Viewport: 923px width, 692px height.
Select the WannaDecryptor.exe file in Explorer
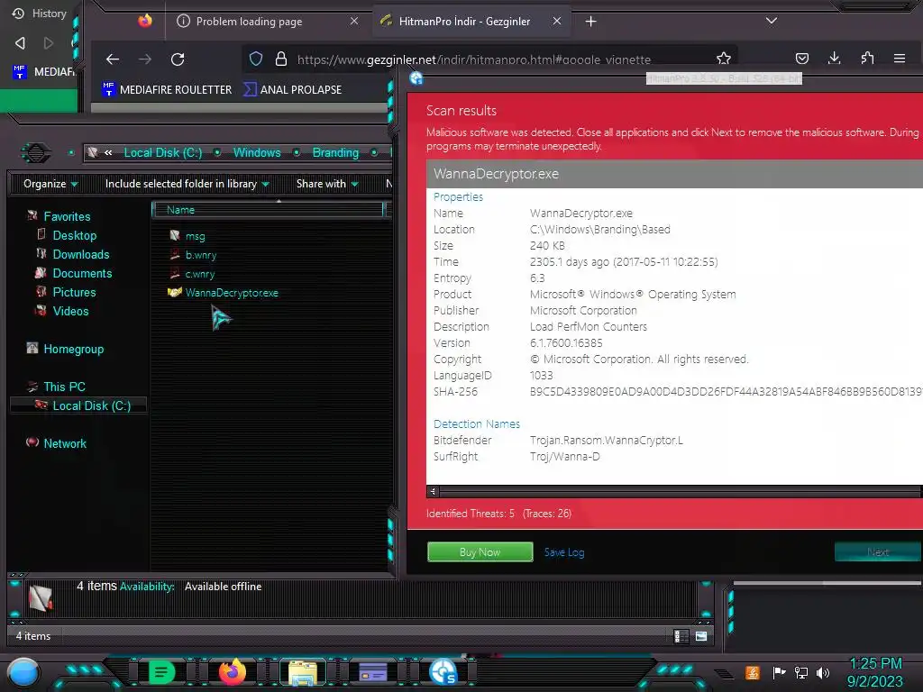pyautogui.click(x=224, y=293)
